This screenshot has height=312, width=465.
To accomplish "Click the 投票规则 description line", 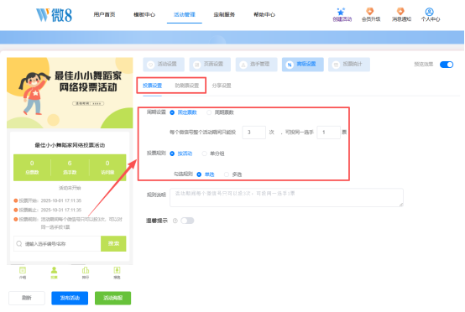I will pos(68,223).
